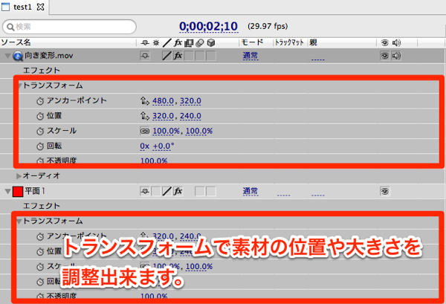
Task: Click the video eye column header icon
Action: tap(384, 42)
